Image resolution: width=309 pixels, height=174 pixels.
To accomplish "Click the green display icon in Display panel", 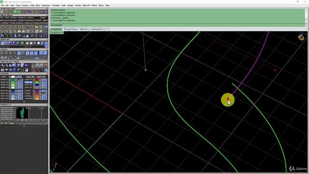I will click(x=22, y=43).
